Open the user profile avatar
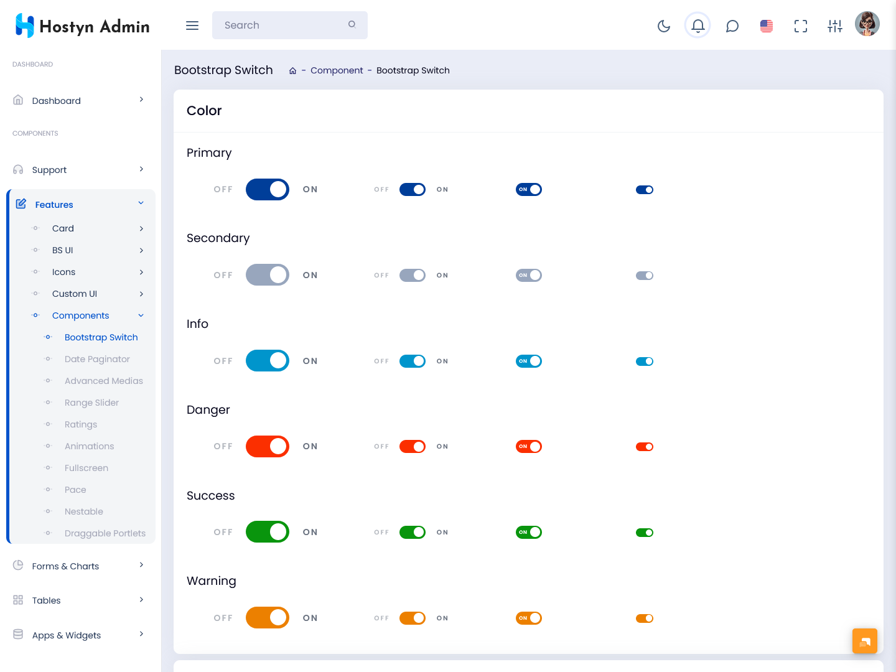Image resolution: width=896 pixels, height=672 pixels. click(x=867, y=24)
